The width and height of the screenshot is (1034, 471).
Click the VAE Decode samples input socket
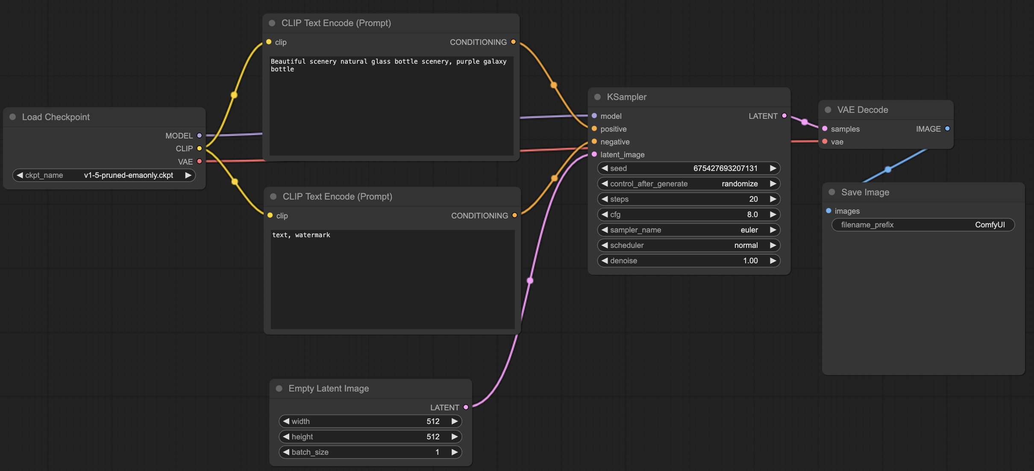[825, 129]
